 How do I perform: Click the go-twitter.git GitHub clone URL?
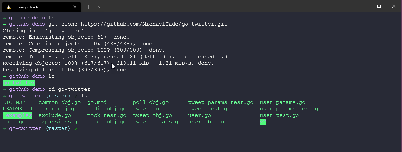154,24
